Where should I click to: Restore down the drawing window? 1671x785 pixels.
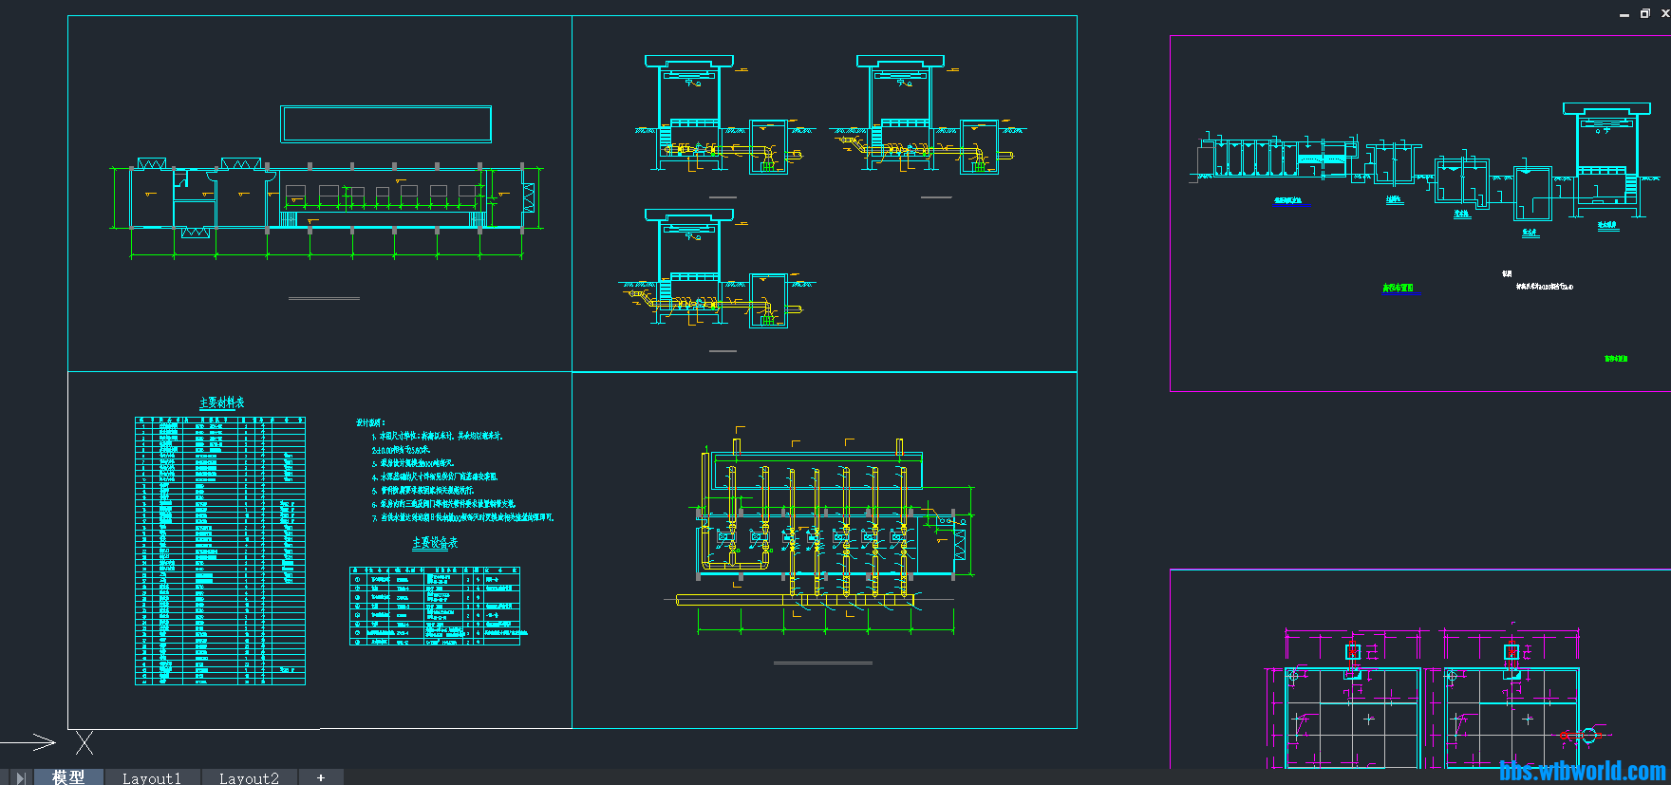pos(1645,13)
